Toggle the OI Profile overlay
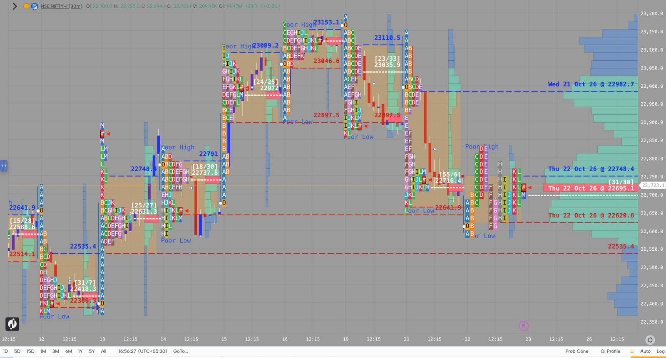This screenshot has width=666, height=358. coord(610,351)
